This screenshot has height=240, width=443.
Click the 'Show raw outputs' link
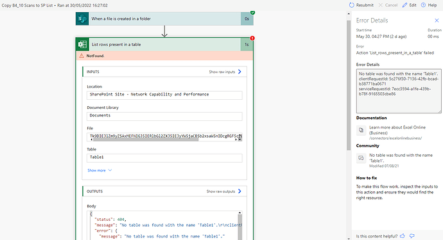click(221, 191)
